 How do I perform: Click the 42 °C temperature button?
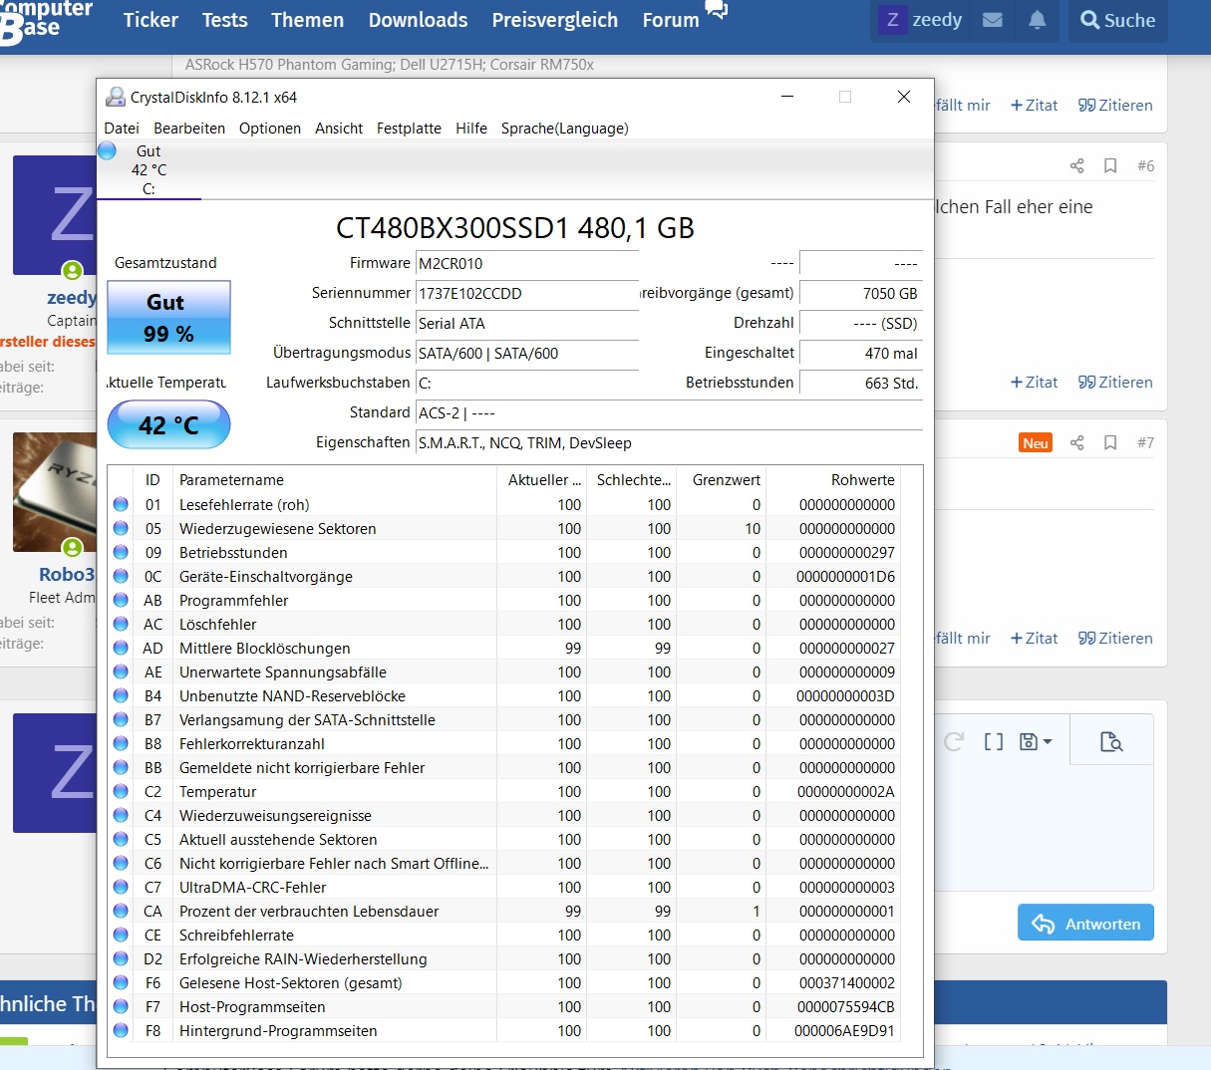pos(168,425)
